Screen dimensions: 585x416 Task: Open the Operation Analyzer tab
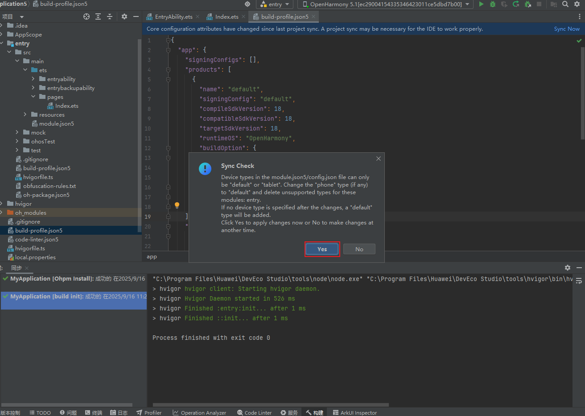click(199, 412)
